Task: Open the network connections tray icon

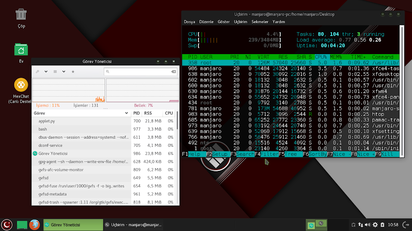Action: coord(361,225)
